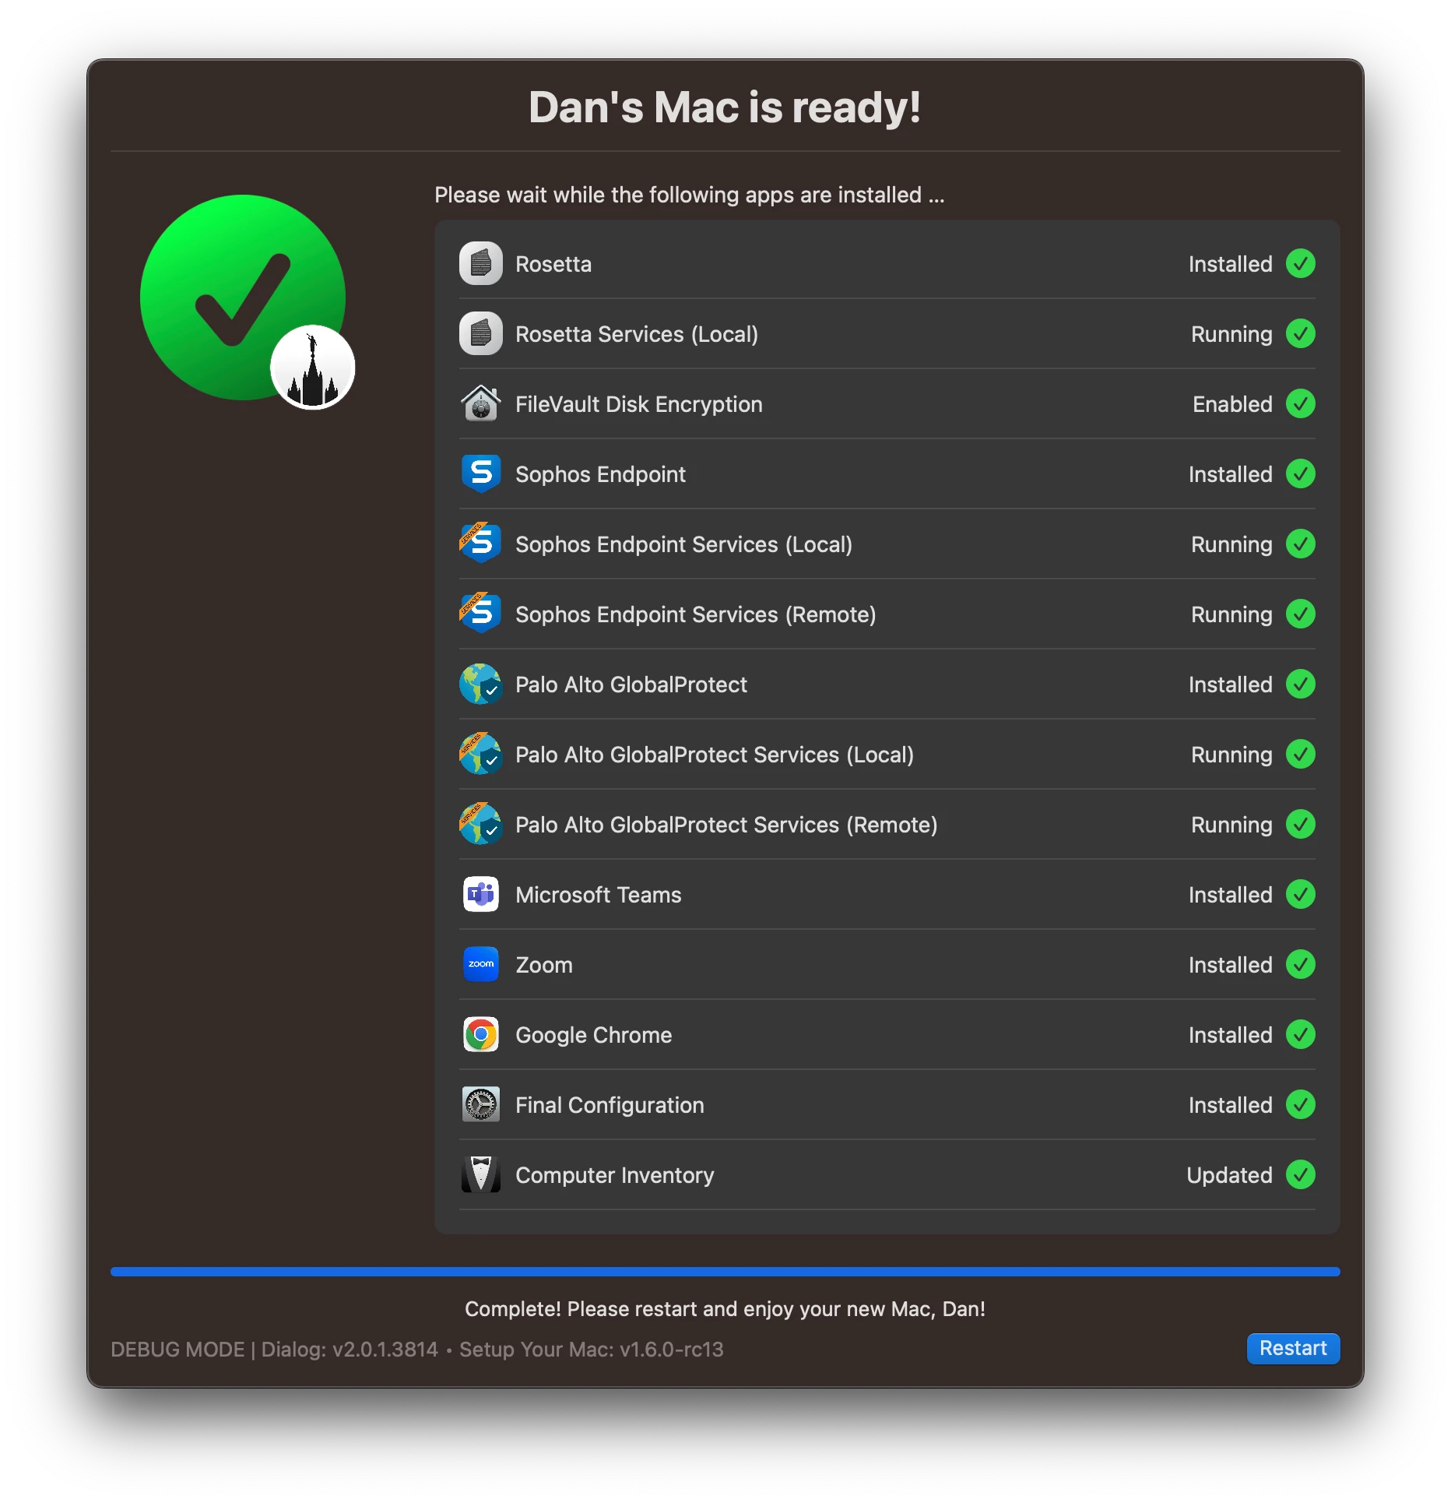Click the green check for Final Configuration

point(1300,1104)
